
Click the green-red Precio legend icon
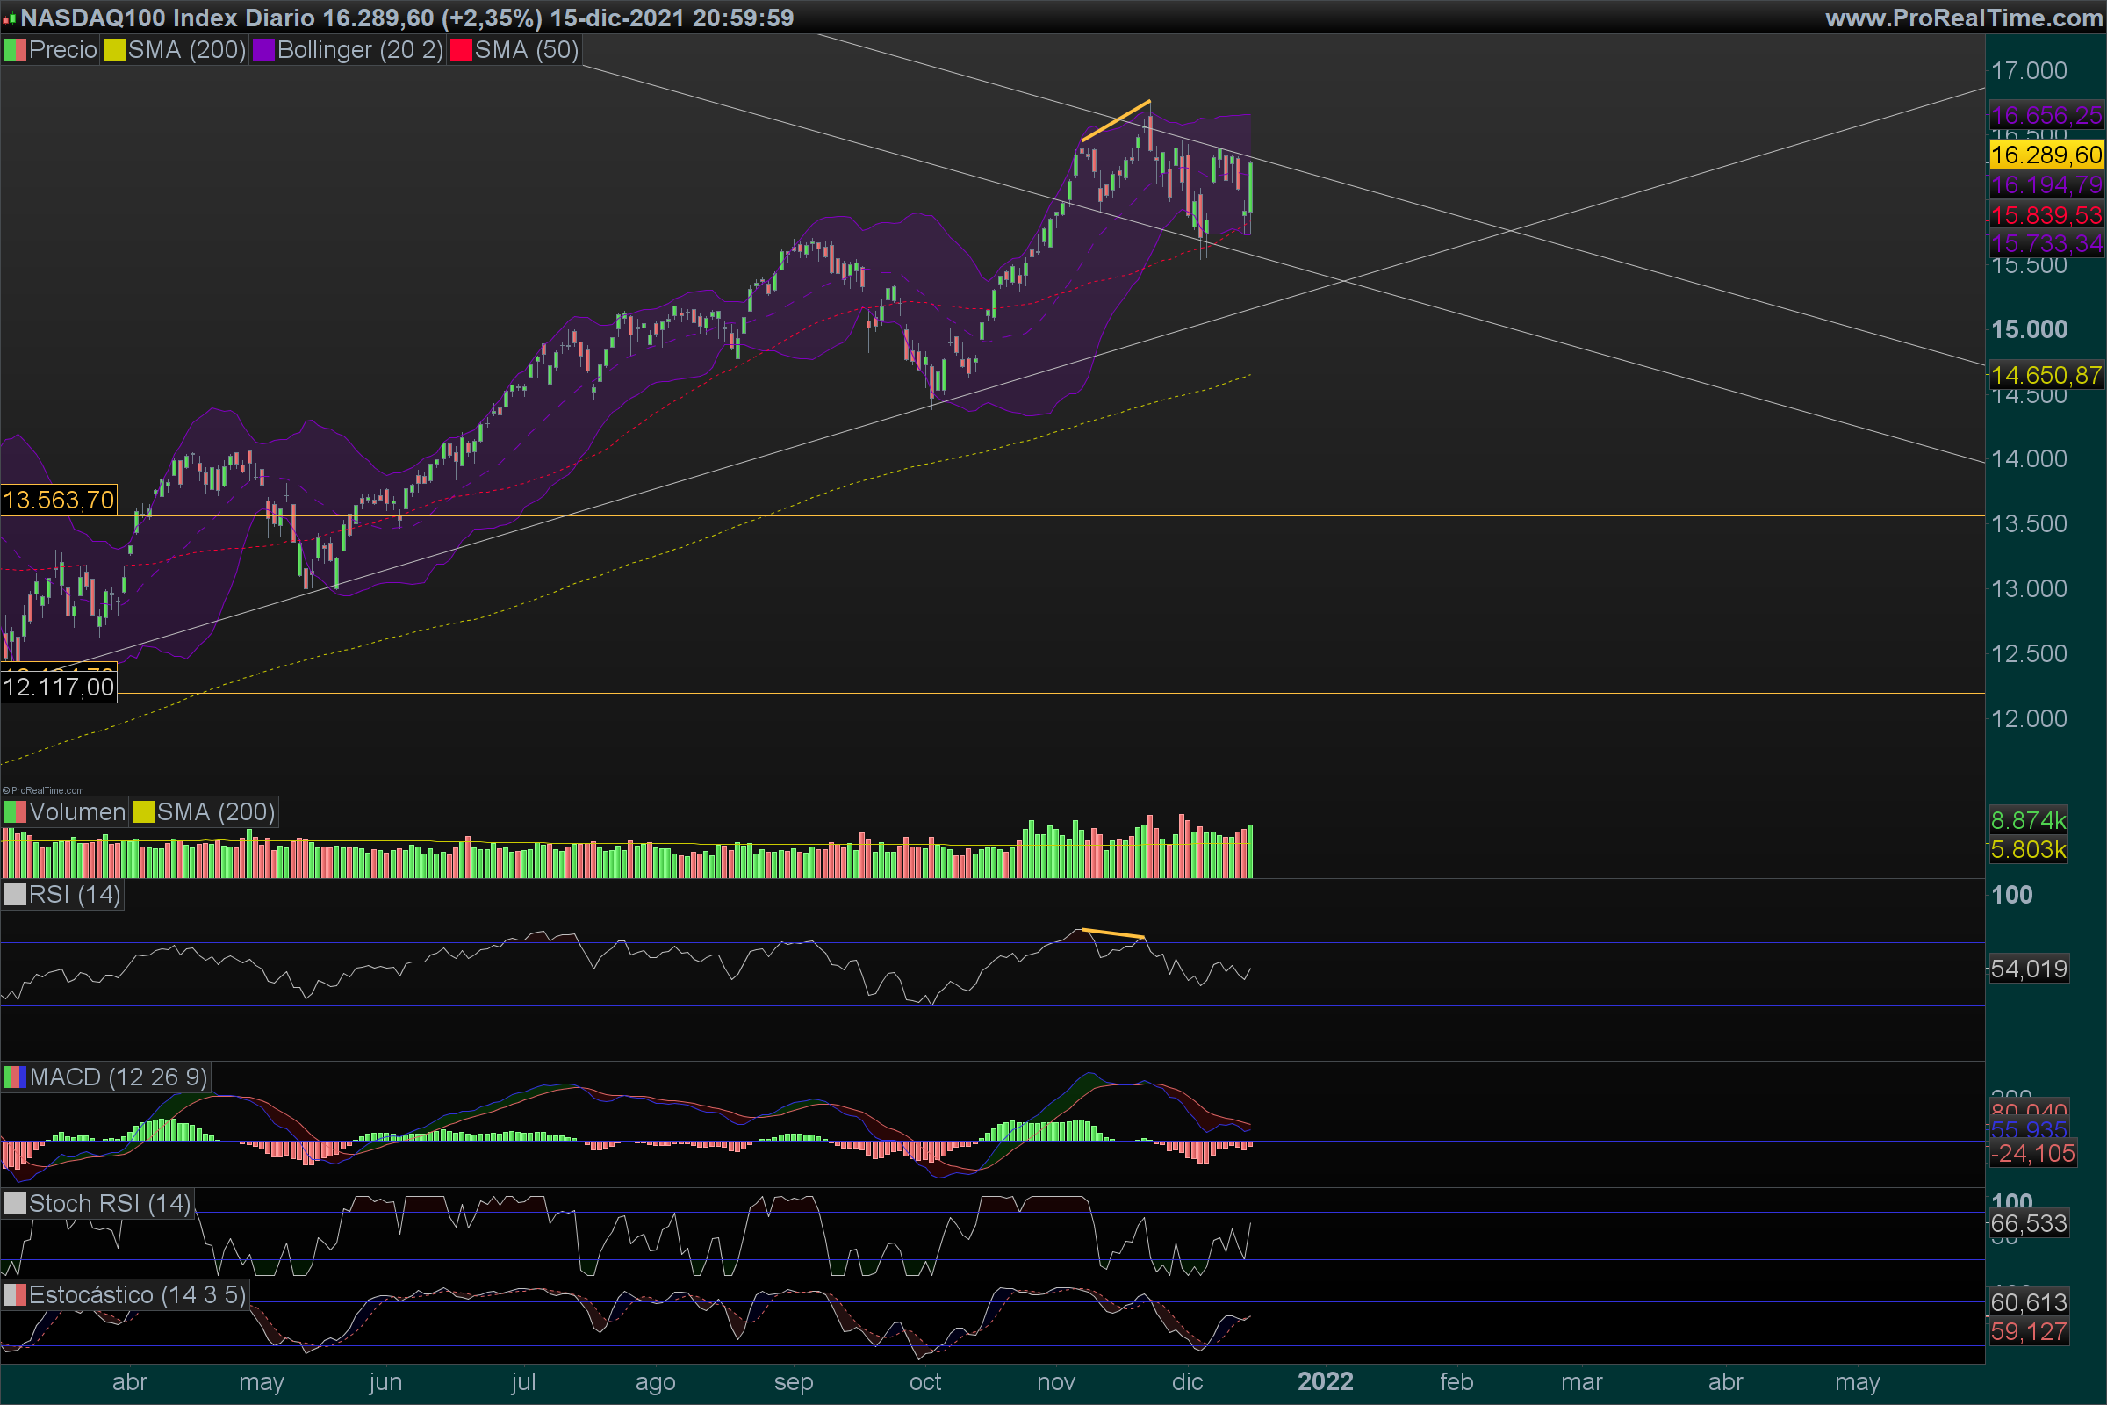point(15,50)
